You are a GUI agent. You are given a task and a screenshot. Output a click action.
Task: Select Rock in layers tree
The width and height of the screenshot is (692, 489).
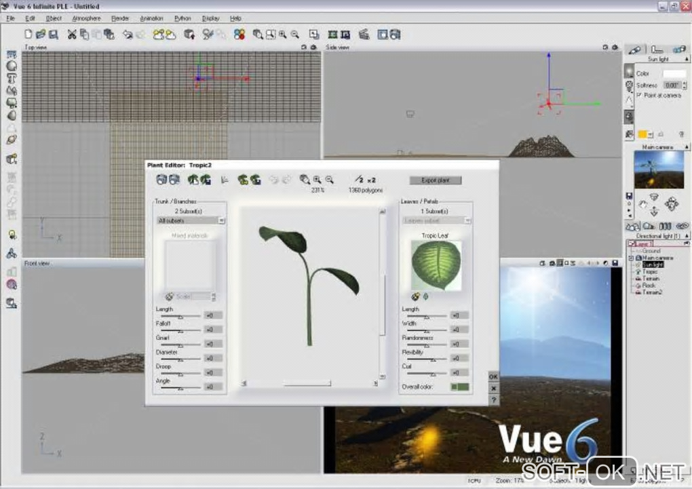click(x=649, y=286)
